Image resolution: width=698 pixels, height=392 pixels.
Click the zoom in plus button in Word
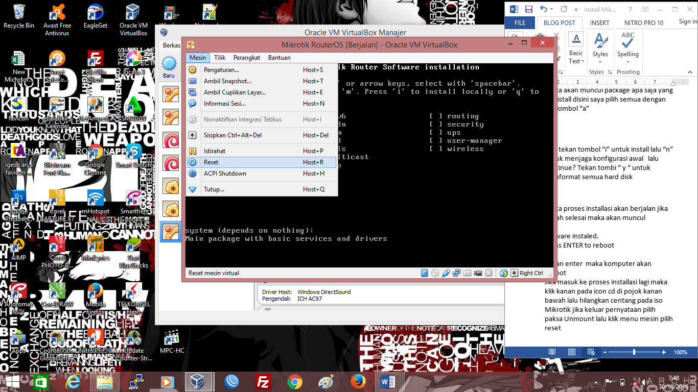[664, 352]
